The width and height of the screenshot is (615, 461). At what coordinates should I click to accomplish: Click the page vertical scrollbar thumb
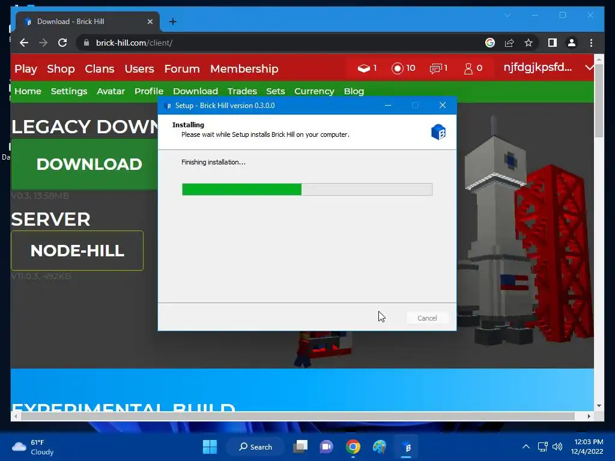coord(599,100)
